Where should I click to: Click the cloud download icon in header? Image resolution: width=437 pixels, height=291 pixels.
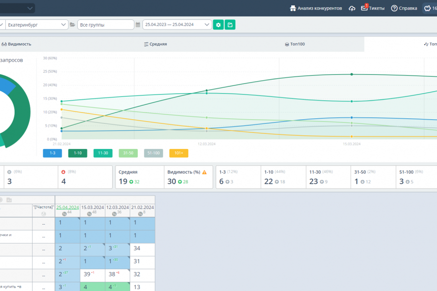pos(352,8)
